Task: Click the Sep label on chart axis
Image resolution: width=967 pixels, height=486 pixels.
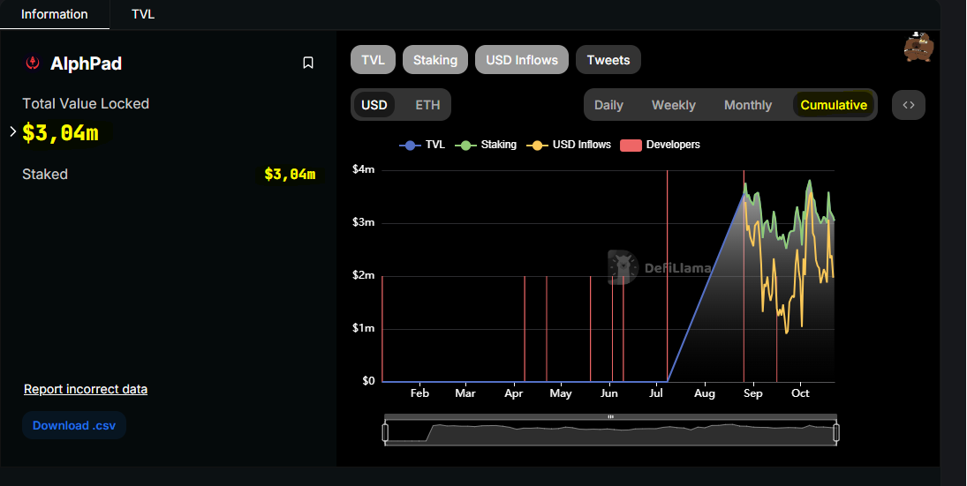Action: tap(753, 393)
